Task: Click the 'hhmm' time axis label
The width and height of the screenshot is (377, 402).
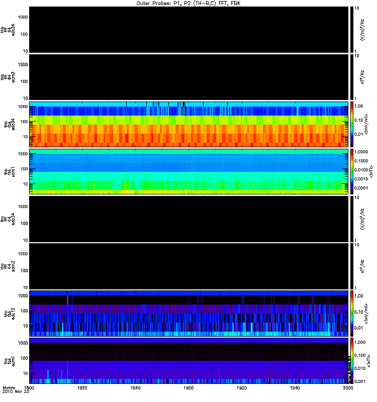Action: click(x=9, y=387)
